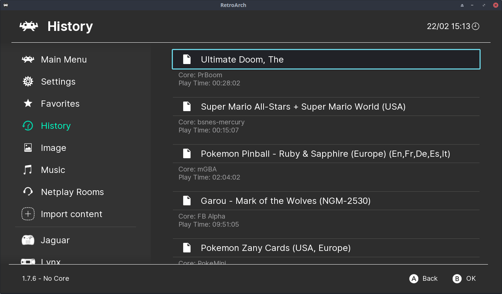The height and width of the screenshot is (294, 502).
Task: Click the Settings gear icon
Action: [x=28, y=82]
